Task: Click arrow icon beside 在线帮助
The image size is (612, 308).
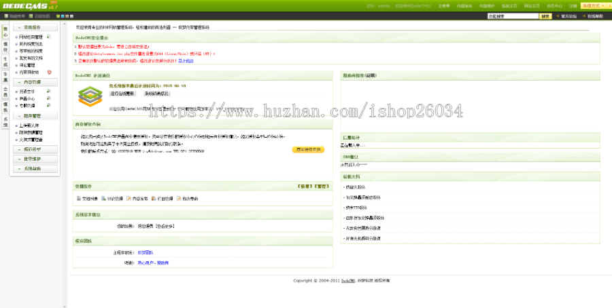Action: point(584,16)
